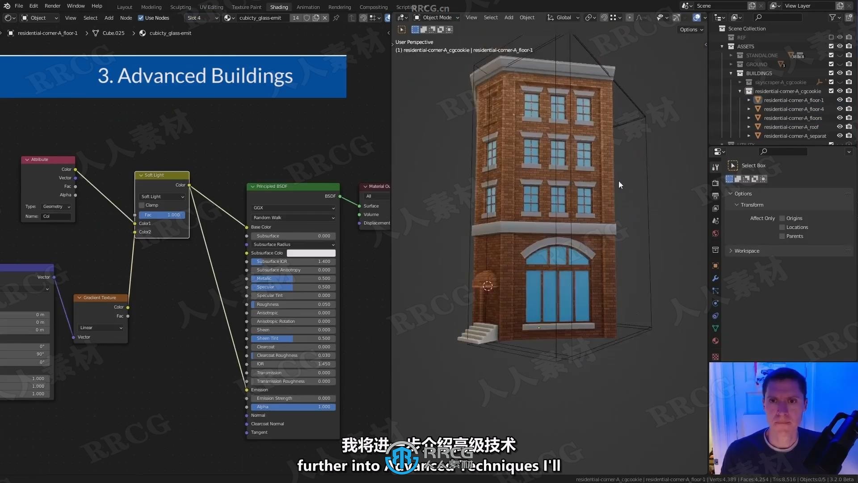
Task: Open Global transform orientation dropdown
Action: (563, 17)
